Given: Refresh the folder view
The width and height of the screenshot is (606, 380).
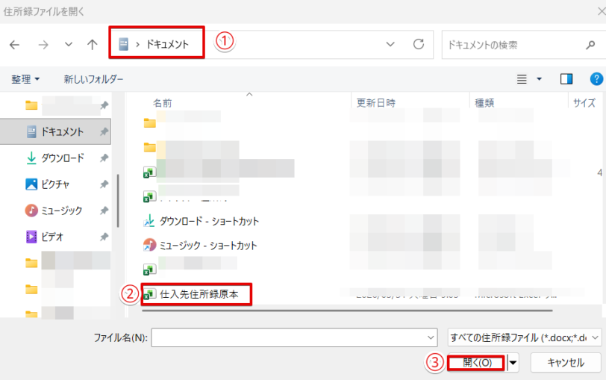Looking at the screenshot, I should point(419,45).
